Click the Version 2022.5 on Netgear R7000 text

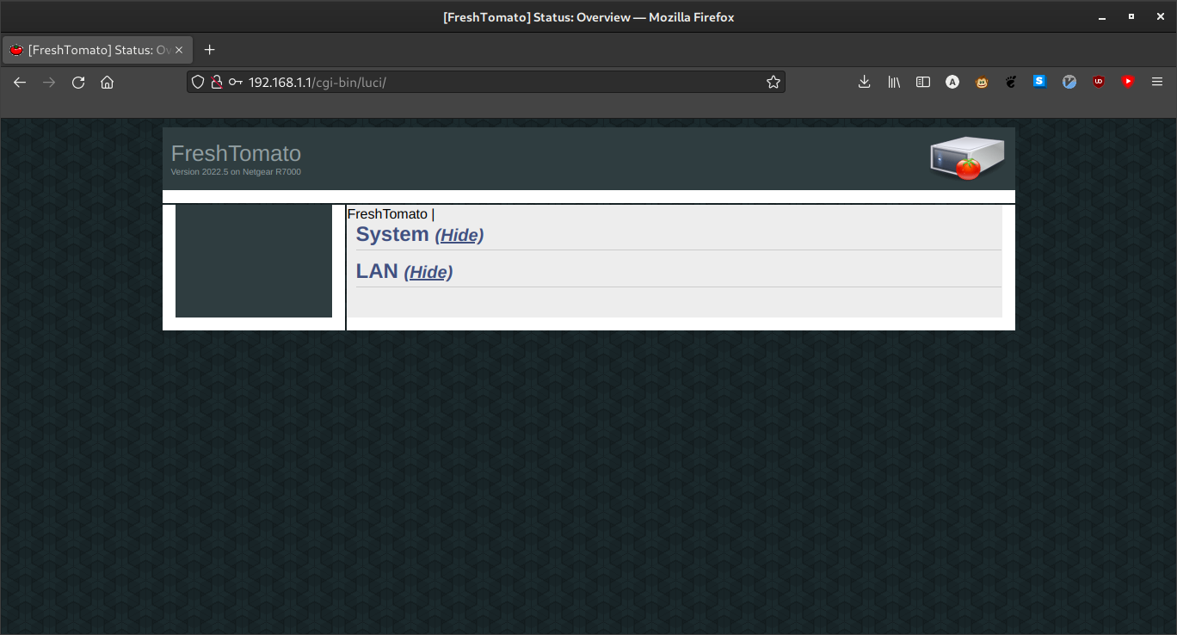click(x=236, y=172)
